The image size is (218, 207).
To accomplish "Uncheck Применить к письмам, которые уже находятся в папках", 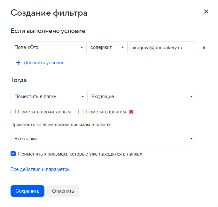I will click(x=13, y=154).
